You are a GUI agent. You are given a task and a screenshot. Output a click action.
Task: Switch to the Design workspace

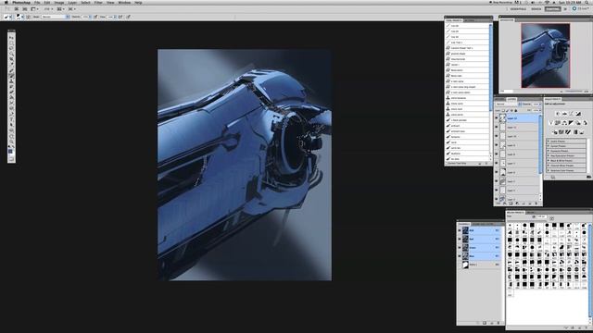pyautogui.click(x=536, y=8)
